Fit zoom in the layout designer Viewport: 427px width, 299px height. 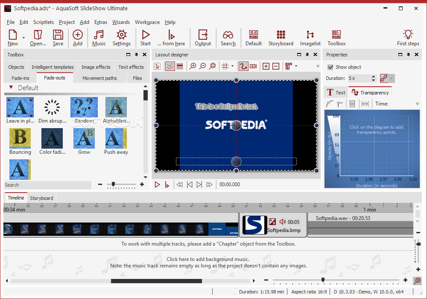tap(213, 66)
